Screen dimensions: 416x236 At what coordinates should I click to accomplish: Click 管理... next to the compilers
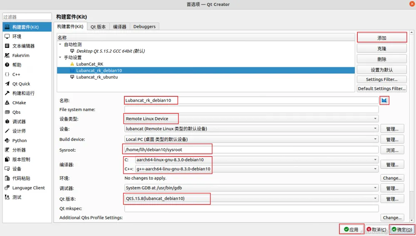[392, 165]
